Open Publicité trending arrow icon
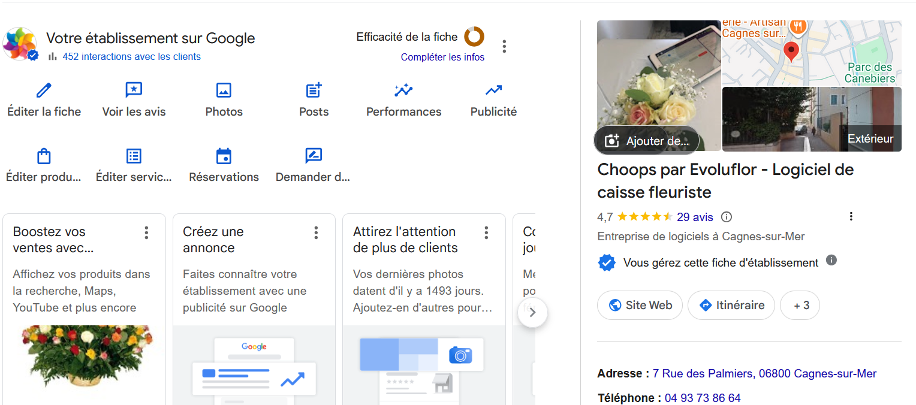The width and height of the screenshot is (916, 405). [x=493, y=90]
